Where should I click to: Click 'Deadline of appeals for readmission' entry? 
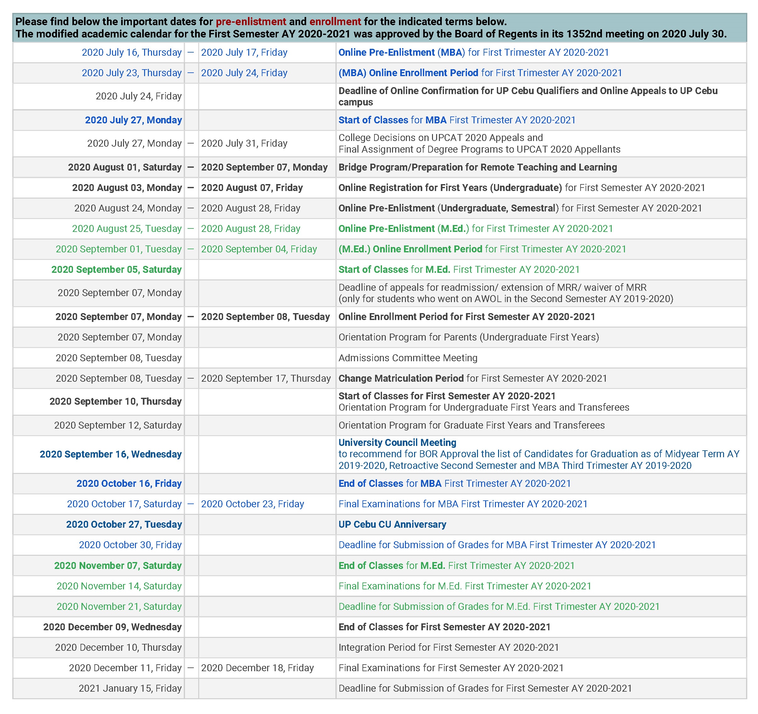[x=506, y=293]
